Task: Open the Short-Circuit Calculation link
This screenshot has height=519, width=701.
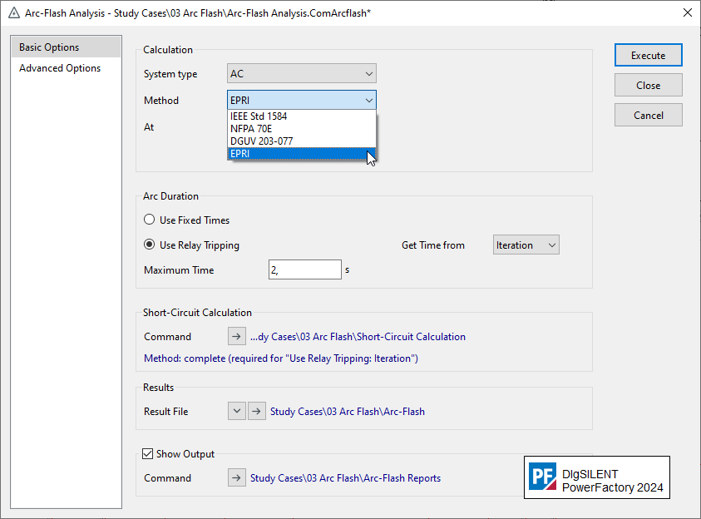Action: pos(366,336)
